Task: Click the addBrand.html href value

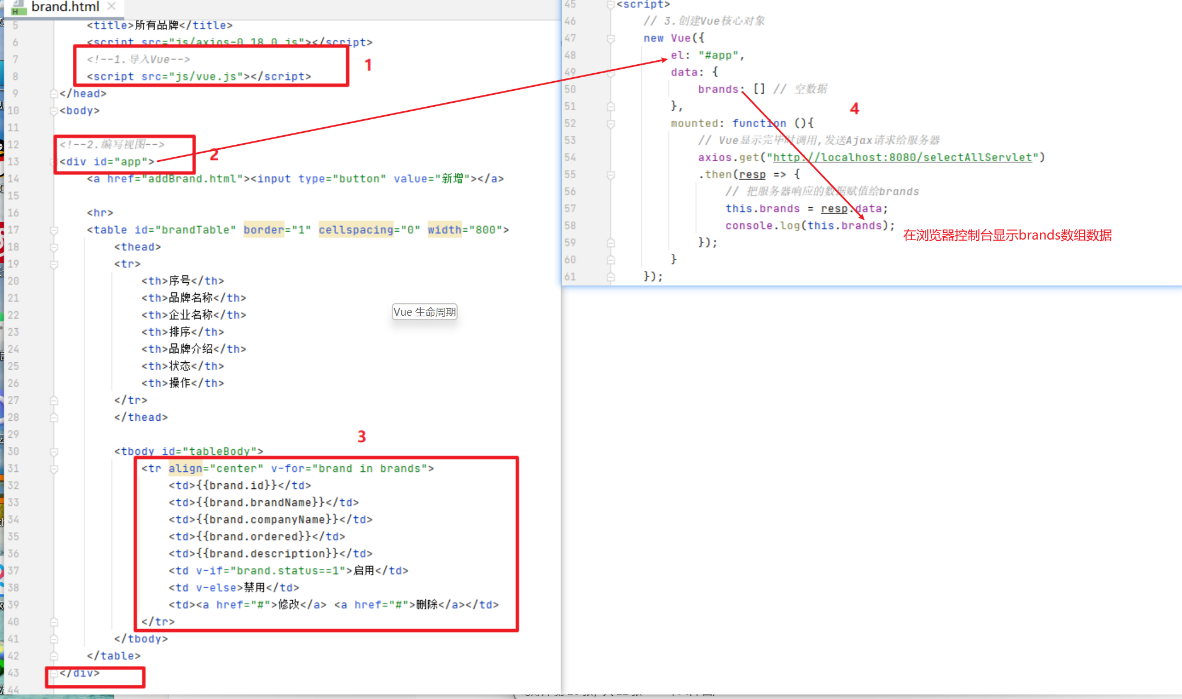Action: coord(192,179)
